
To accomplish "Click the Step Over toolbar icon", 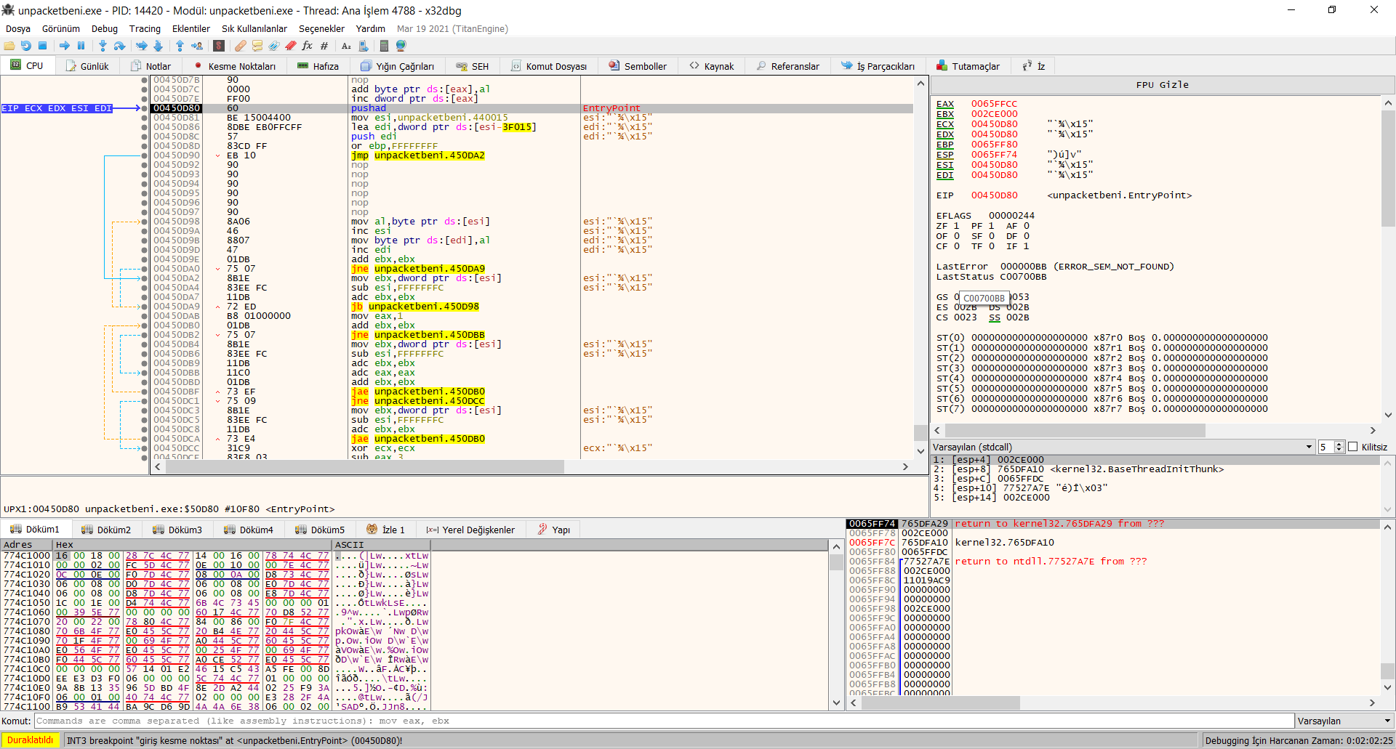I will (120, 46).
